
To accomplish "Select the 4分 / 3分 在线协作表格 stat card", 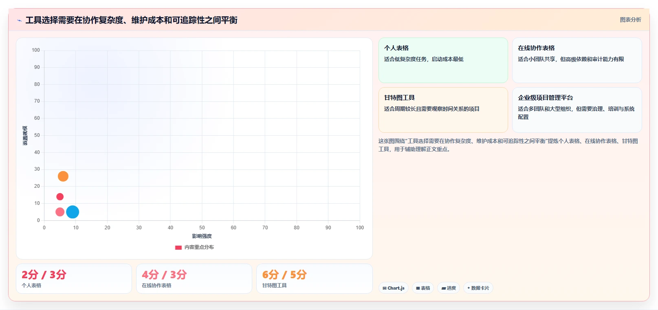I will pyautogui.click(x=194, y=279).
